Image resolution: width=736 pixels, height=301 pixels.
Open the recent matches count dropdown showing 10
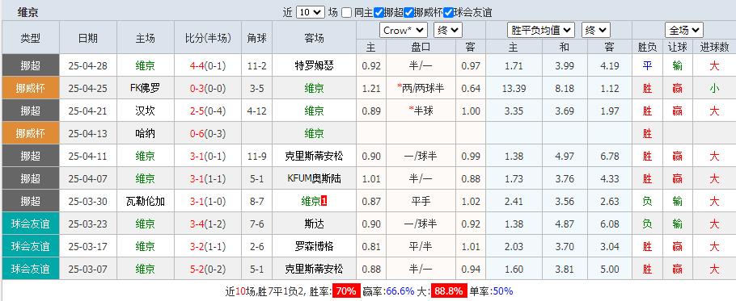coord(310,13)
